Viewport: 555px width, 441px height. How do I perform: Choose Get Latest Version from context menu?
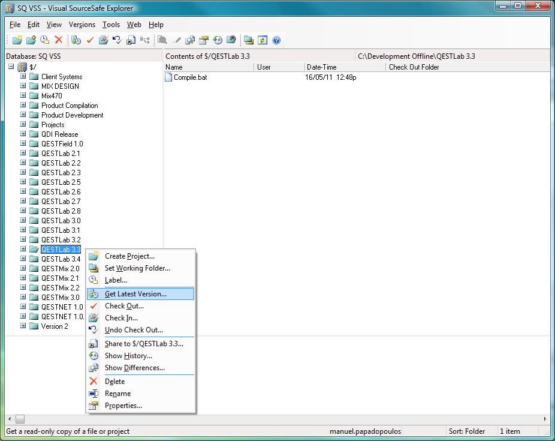point(135,294)
